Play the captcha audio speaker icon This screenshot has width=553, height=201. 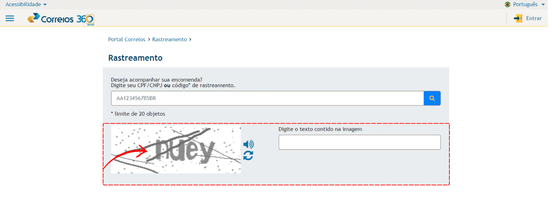249,144
